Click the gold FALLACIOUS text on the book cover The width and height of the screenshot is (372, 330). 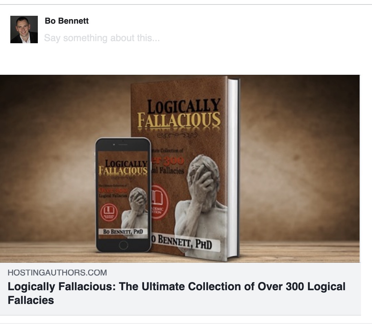coord(179,120)
